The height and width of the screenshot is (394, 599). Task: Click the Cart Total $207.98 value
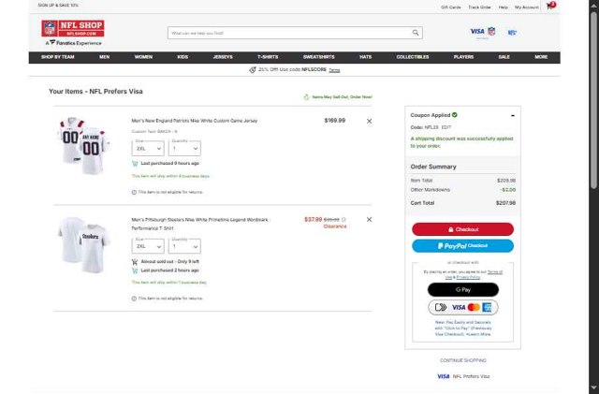(505, 203)
